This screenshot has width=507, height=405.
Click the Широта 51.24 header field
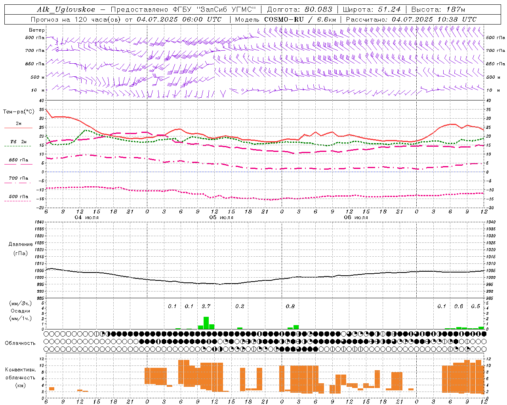coord(372,9)
